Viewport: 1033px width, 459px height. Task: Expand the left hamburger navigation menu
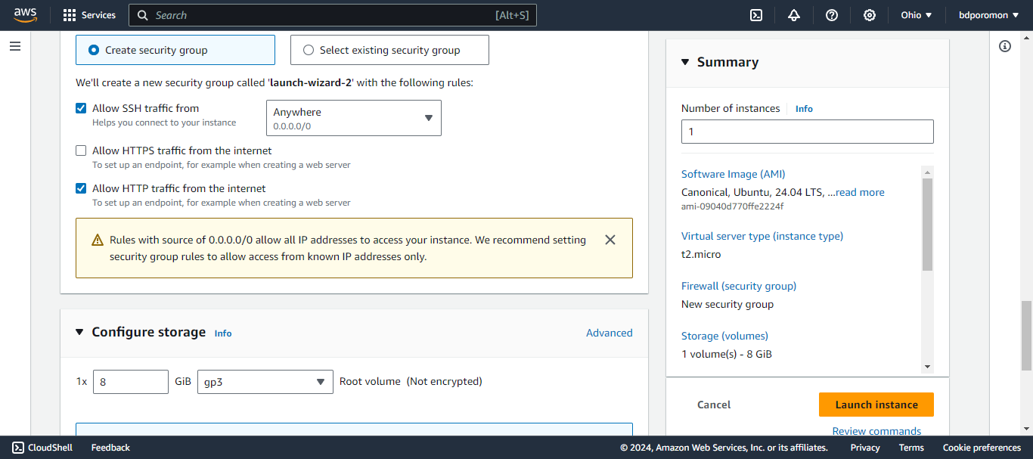tap(15, 46)
